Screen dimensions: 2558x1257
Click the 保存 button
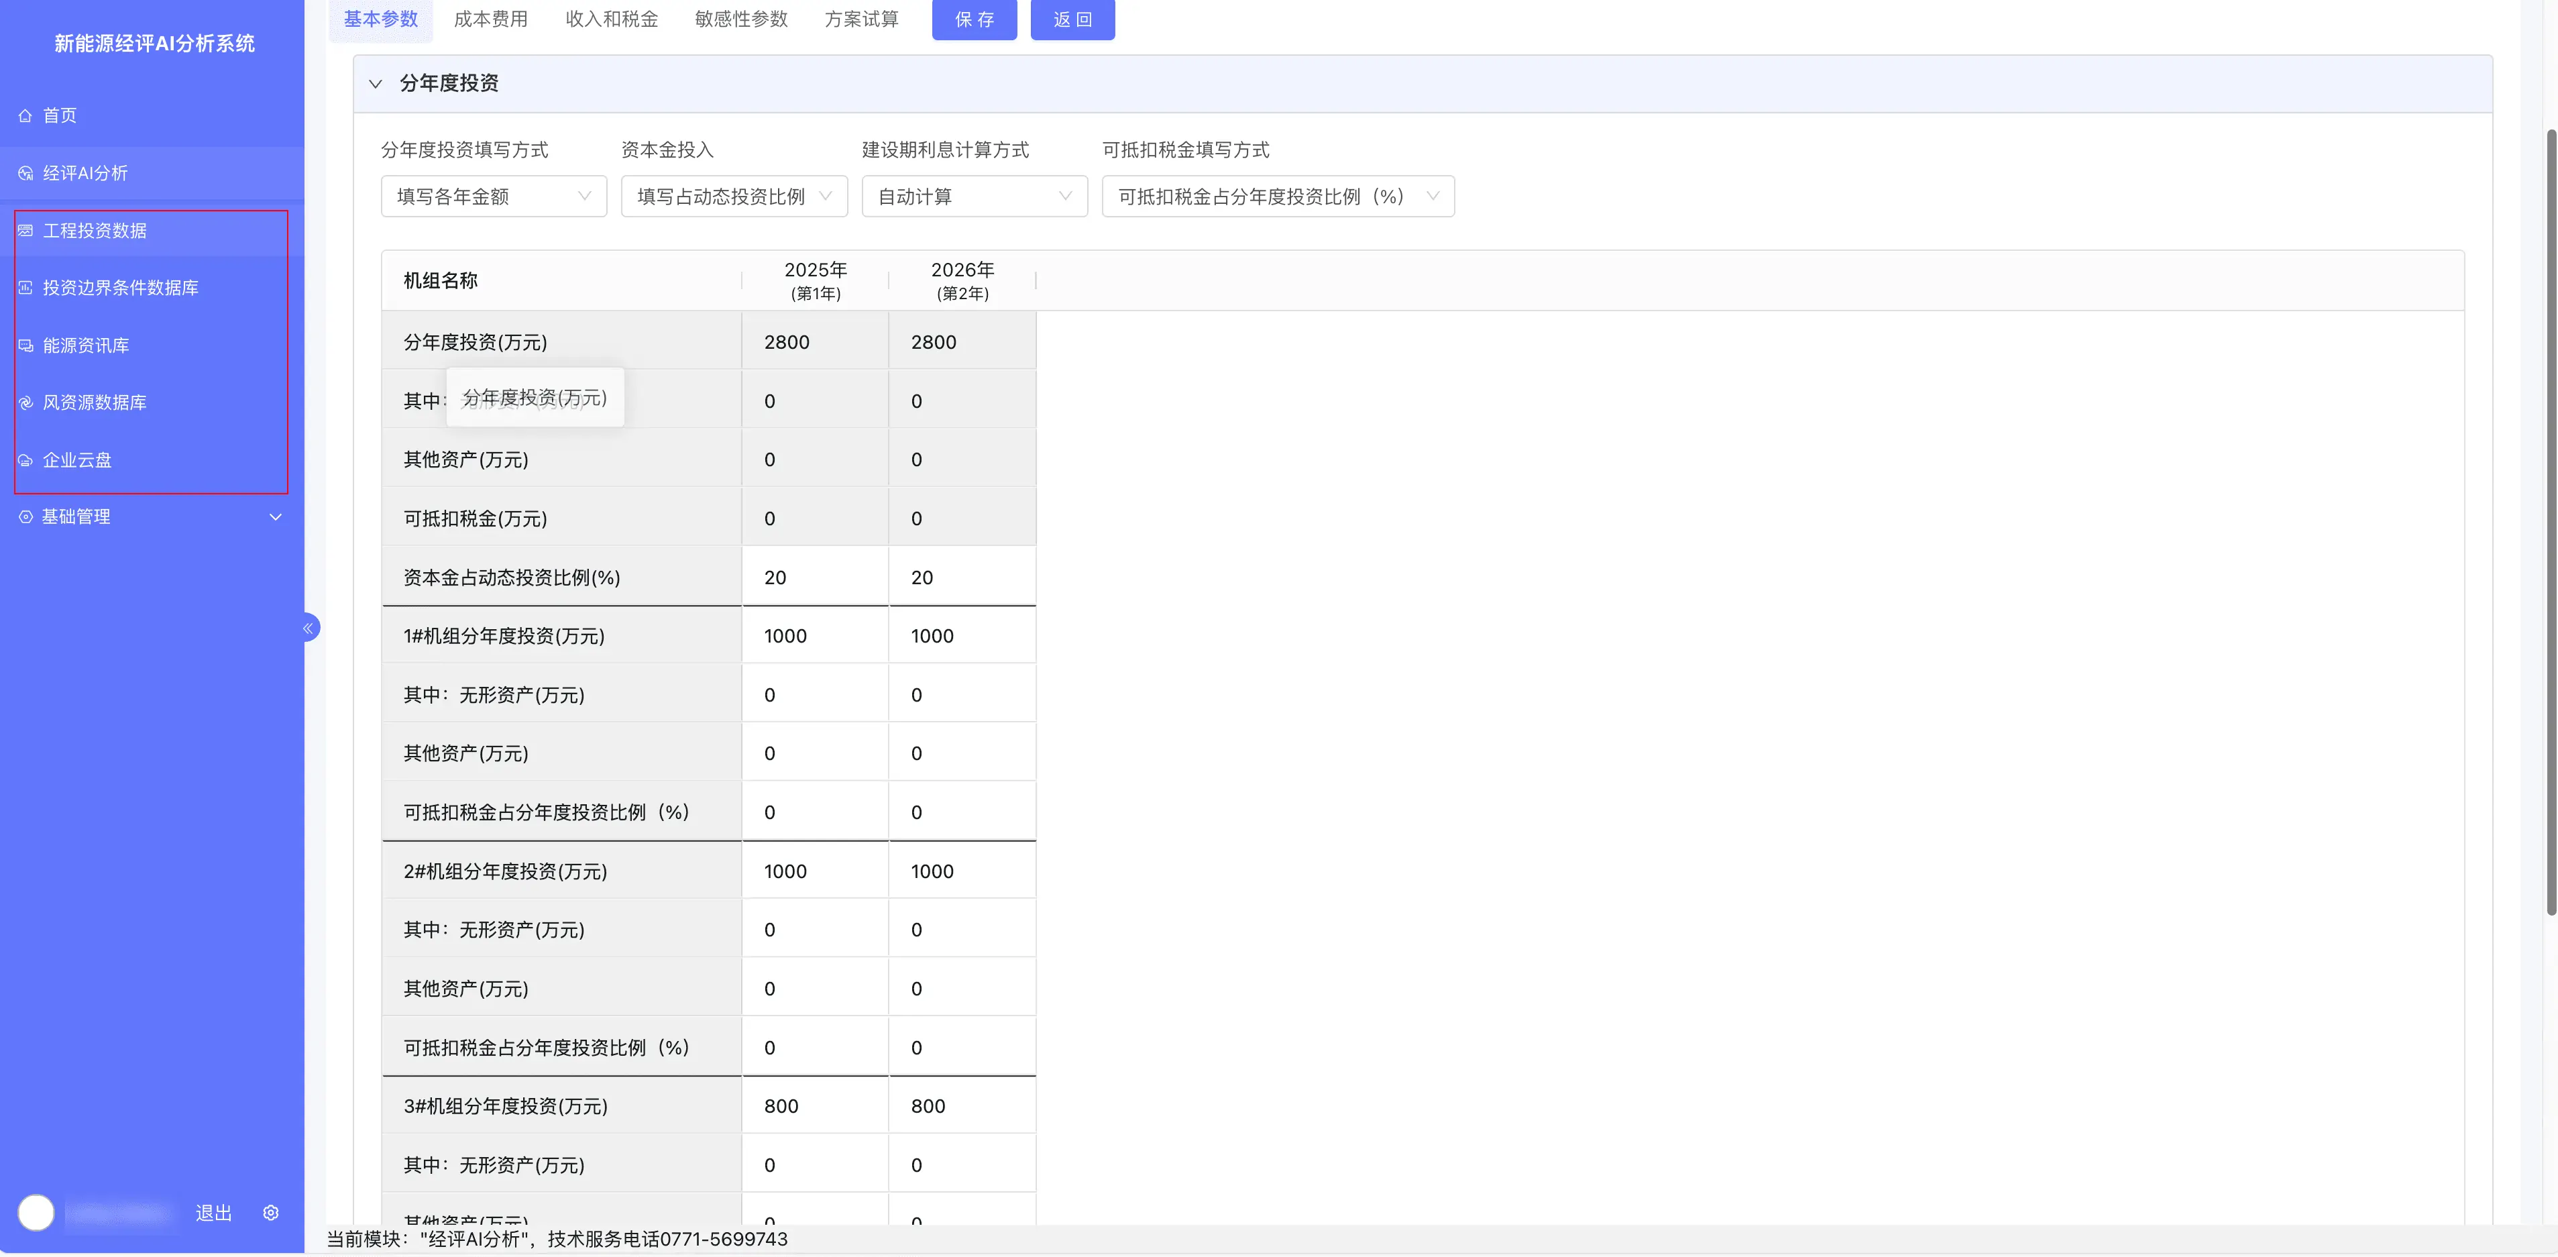pos(973,19)
